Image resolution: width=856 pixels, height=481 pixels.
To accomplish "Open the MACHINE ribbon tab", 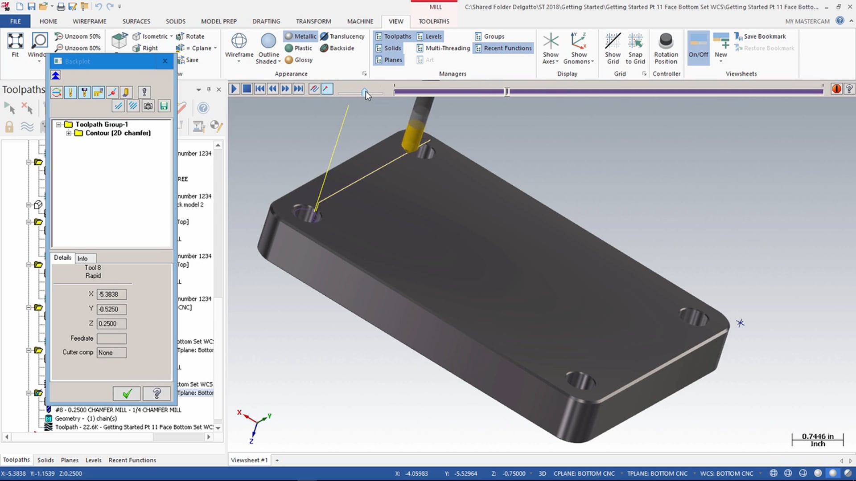I will [360, 21].
